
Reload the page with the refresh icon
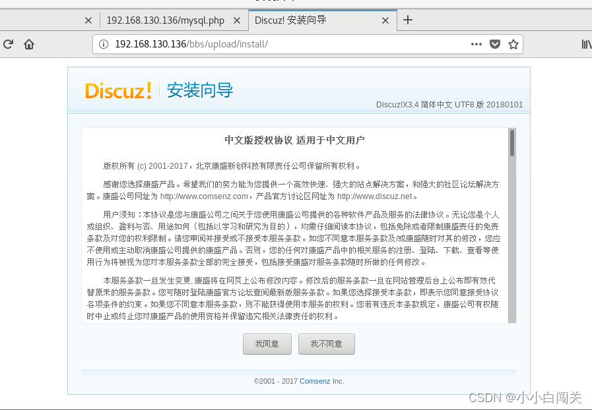pyautogui.click(x=9, y=44)
